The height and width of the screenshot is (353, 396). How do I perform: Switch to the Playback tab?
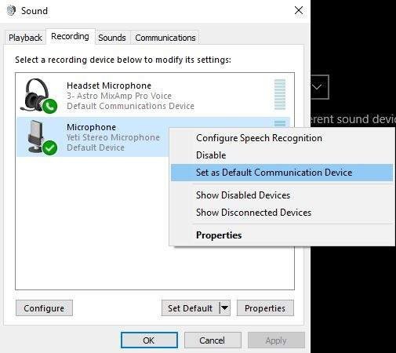(x=25, y=38)
